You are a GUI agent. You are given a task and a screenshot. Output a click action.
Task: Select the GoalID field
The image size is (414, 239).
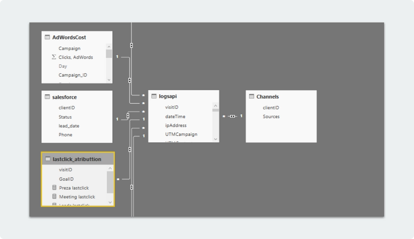(66, 179)
